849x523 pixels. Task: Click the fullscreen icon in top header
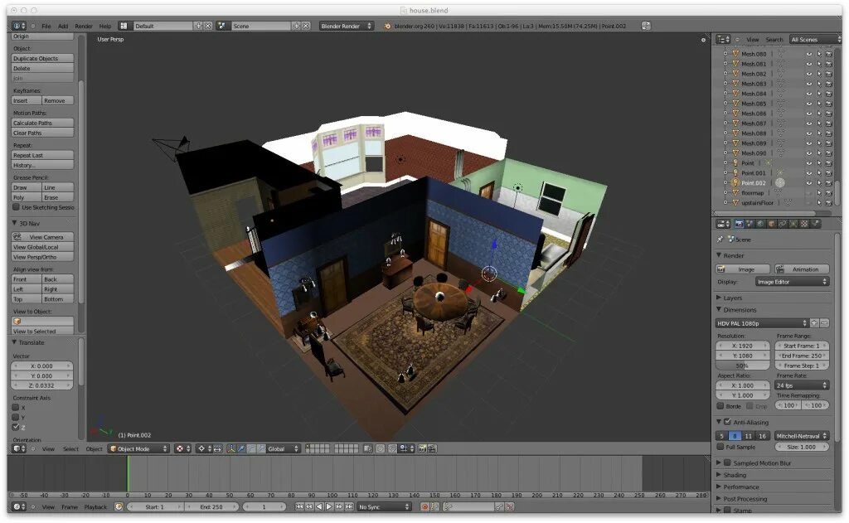tap(645, 26)
